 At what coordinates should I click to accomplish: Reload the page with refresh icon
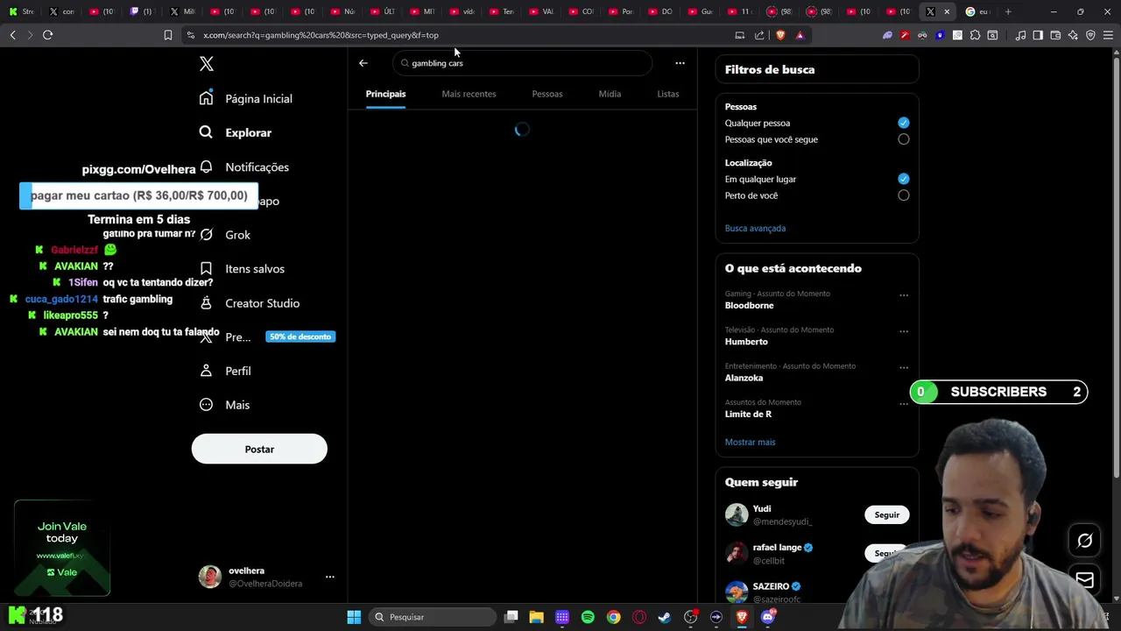tap(47, 35)
